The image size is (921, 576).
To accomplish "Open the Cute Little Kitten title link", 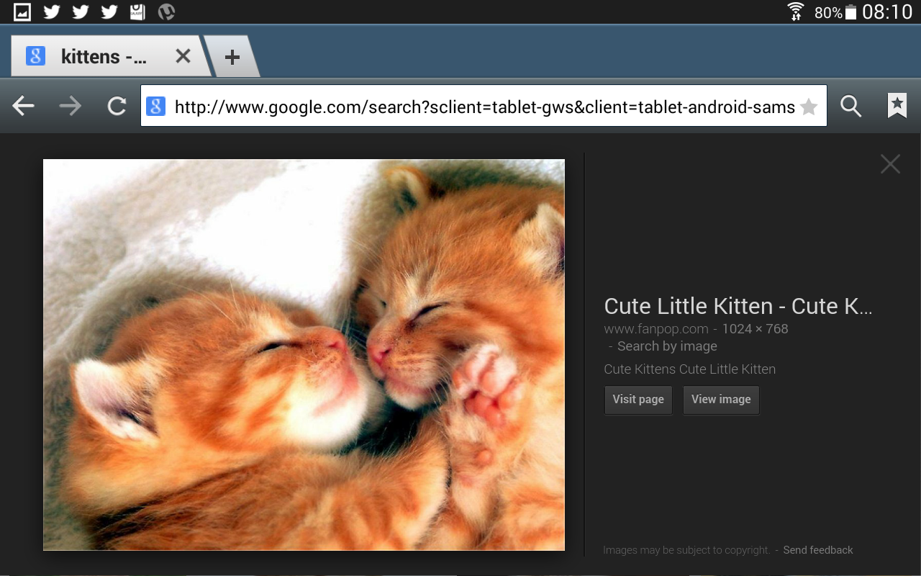I will point(738,306).
